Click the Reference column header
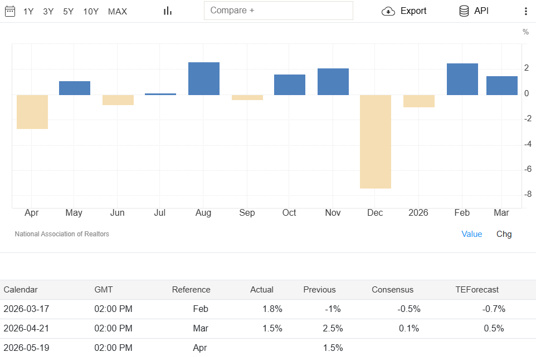This screenshot has height=357, width=536. [191, 290]
